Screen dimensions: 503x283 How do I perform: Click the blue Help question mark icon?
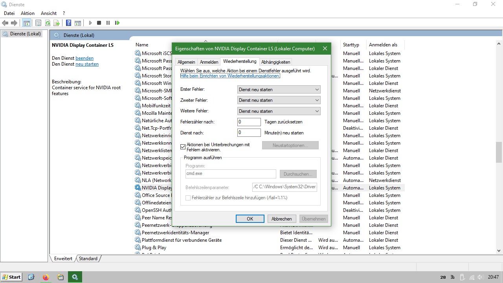coord(69,23)
